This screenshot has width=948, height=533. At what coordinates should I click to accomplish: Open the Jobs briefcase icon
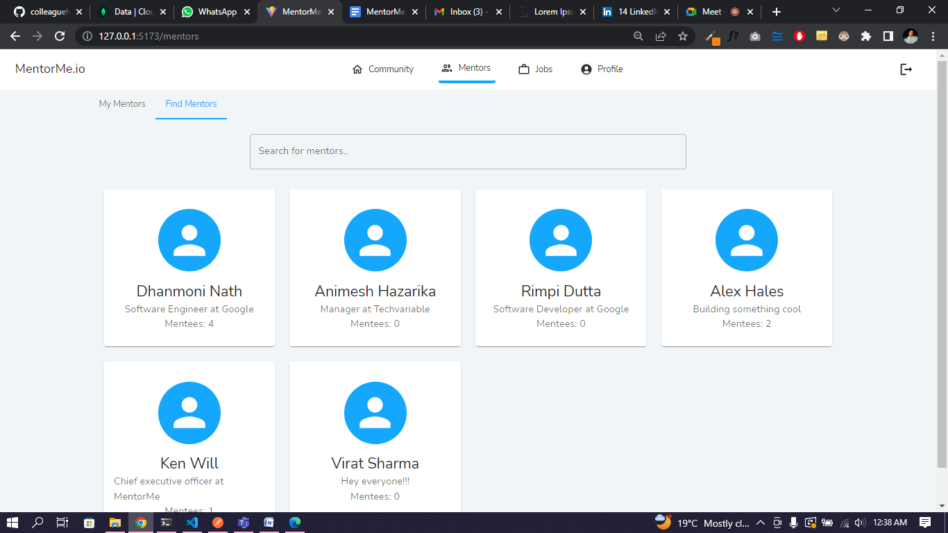coord(523,69)
